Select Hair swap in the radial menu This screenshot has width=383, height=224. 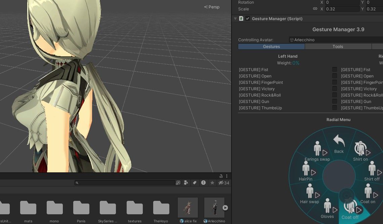(x=310, y=194)
